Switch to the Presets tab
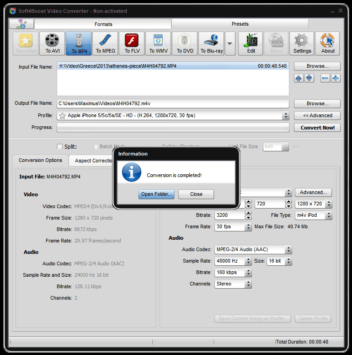The width and height of the screenshot is (352, 355). click(x=240, y=24)
